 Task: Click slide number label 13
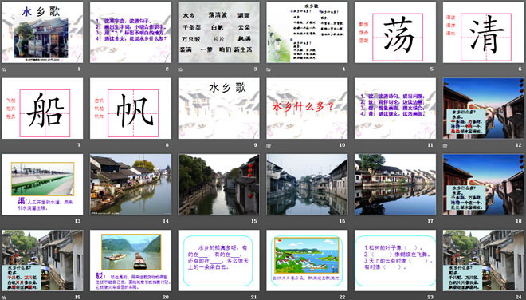(x=77, y=221)
